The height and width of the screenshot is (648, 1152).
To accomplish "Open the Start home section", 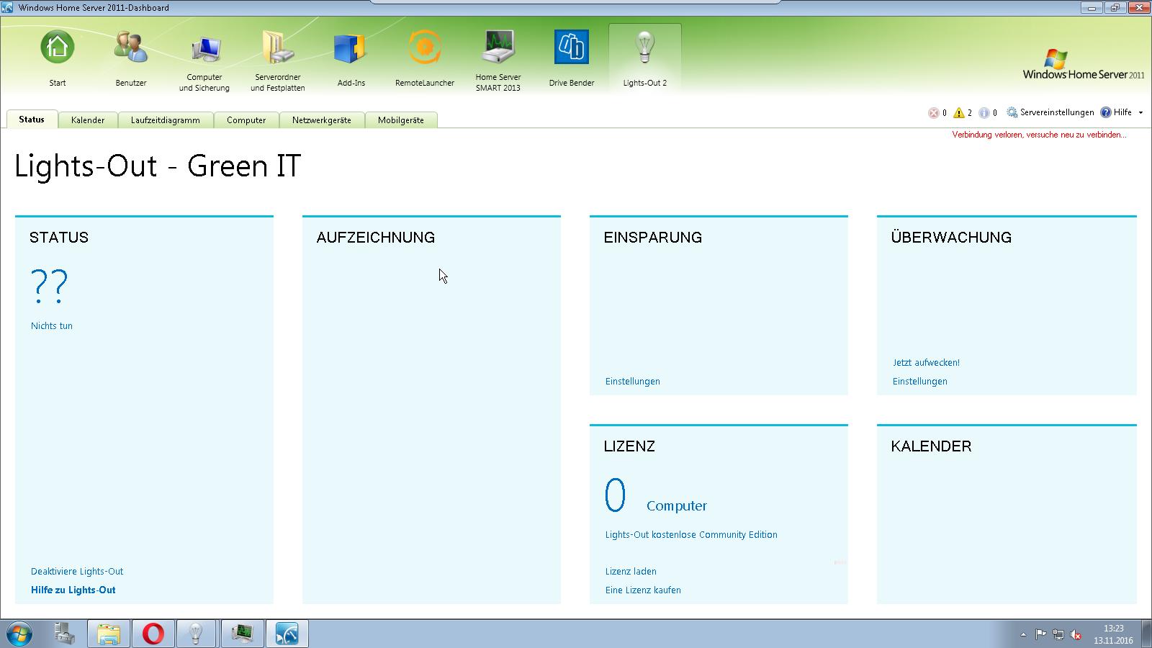I will [58, 60].
